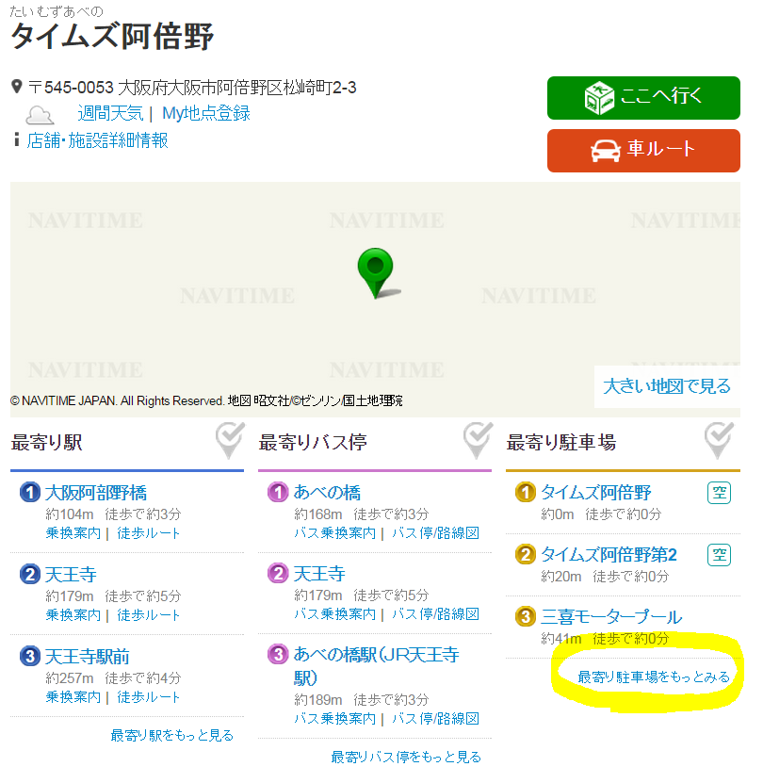This screenshot has width=763, height=783.
Task: Click the 最寄りバス停 section heading
Action: 313,443
